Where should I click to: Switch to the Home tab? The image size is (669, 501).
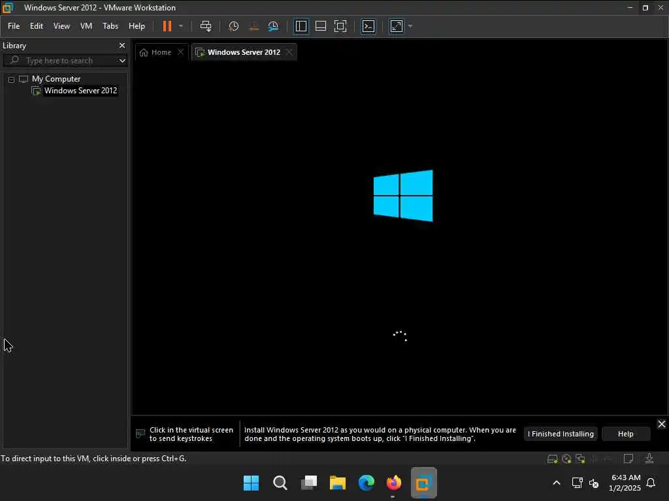[155, 52]
